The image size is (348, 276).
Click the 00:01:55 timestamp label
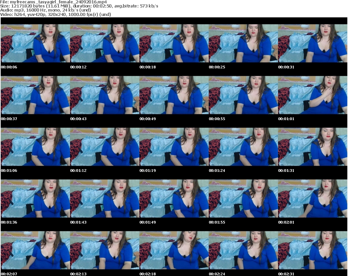[x=217, y=222]
